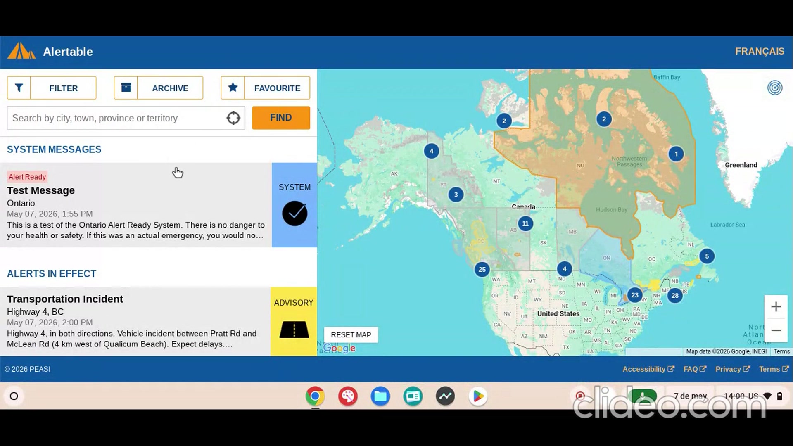
Task: Open Play Store from the shelf
Action: pos(478,396)
